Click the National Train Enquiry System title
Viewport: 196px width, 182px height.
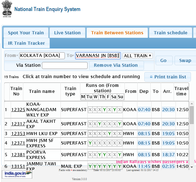(47, 9)
